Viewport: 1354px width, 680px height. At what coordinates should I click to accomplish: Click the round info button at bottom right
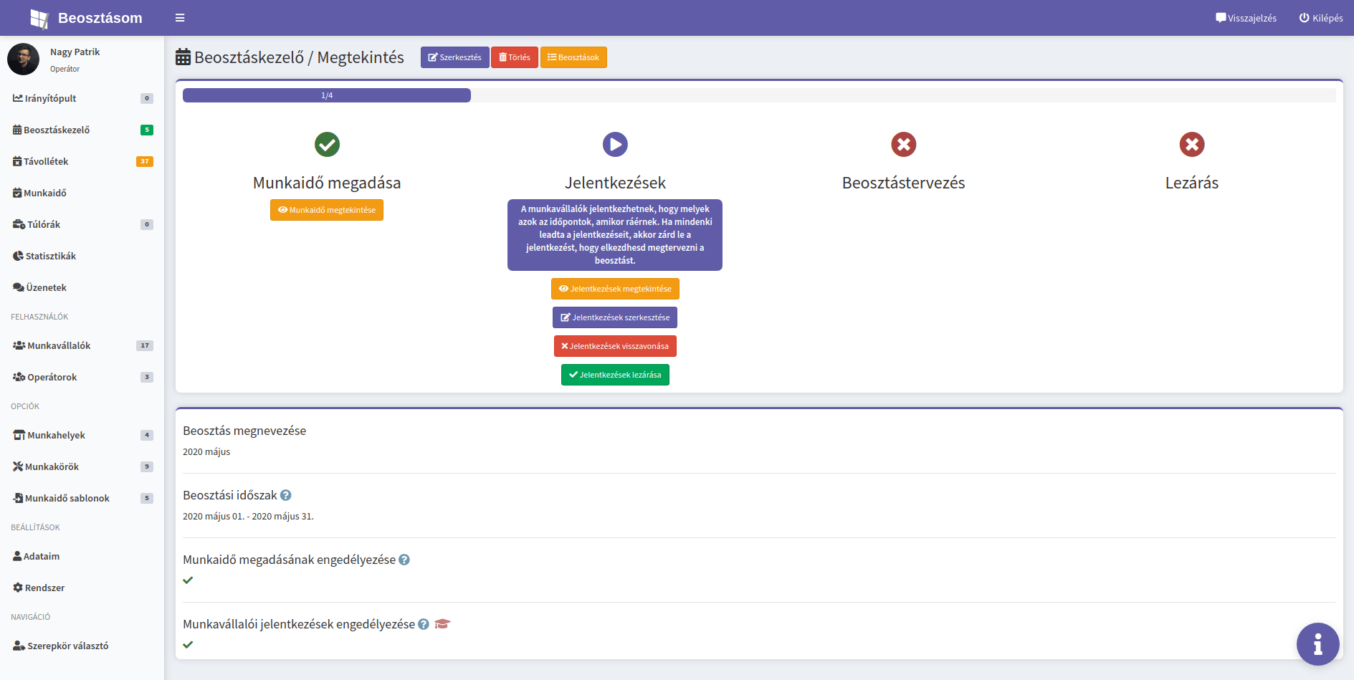click(1317, 644)
